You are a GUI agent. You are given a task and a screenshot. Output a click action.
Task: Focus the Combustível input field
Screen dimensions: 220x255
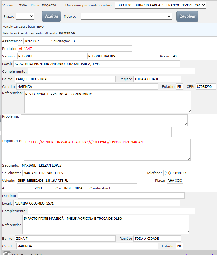[x=122, y=188]
